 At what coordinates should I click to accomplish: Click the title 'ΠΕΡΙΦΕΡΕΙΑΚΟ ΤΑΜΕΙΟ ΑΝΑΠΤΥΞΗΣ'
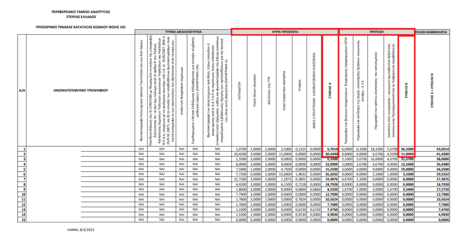click(x=81, y=12)
